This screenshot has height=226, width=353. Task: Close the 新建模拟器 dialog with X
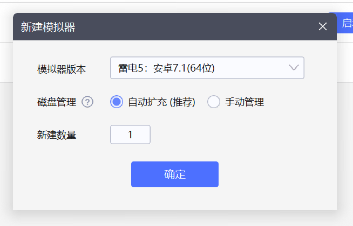323,26
